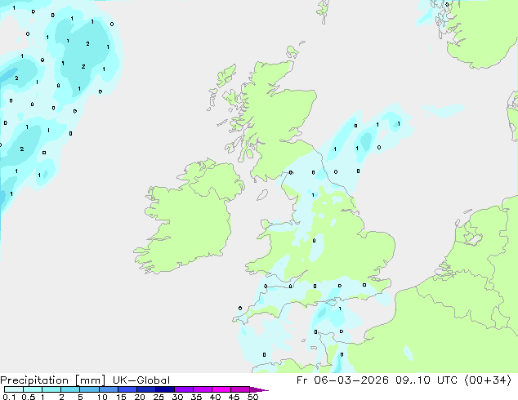
Task: Click the '(00+34)' forecast offset text
Action: click(x=488, y=380)
